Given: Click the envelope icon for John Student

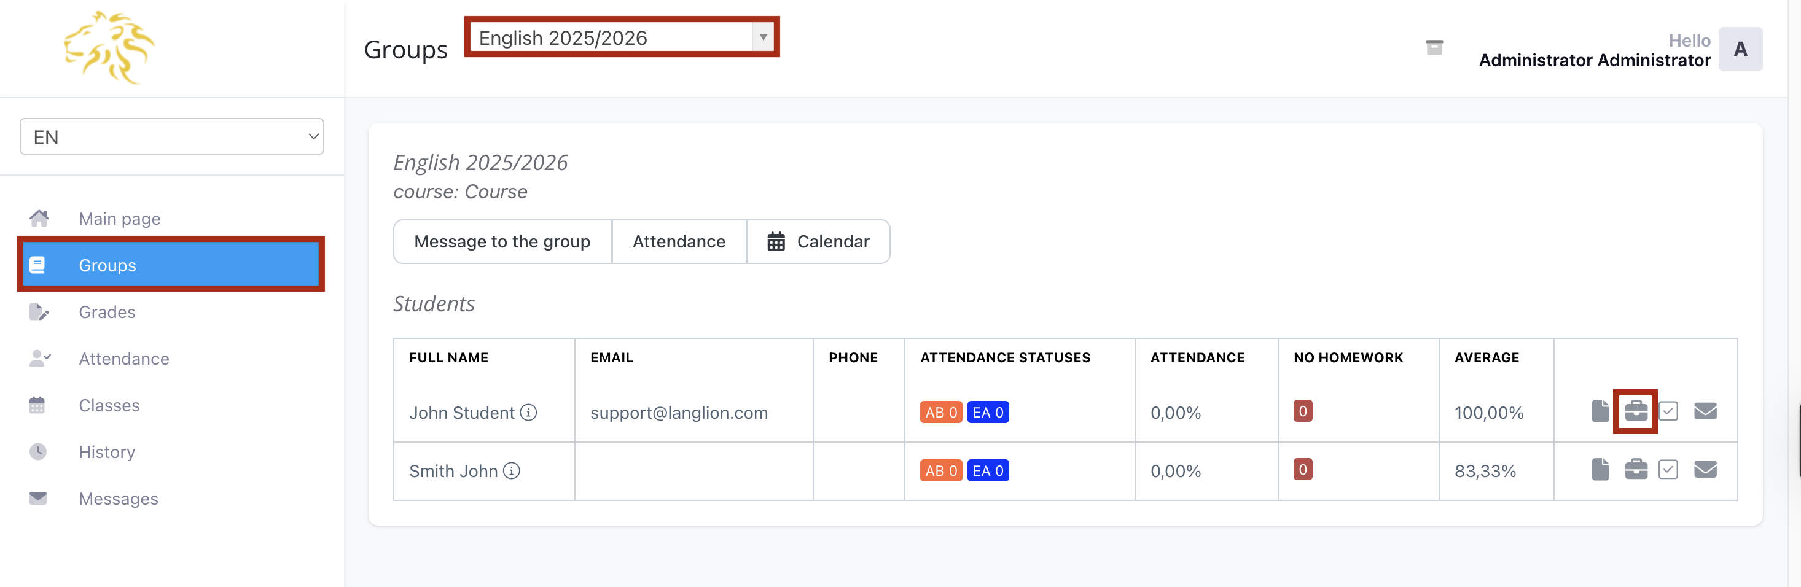Looking at the screenshot, I should tap(1705, 411).
